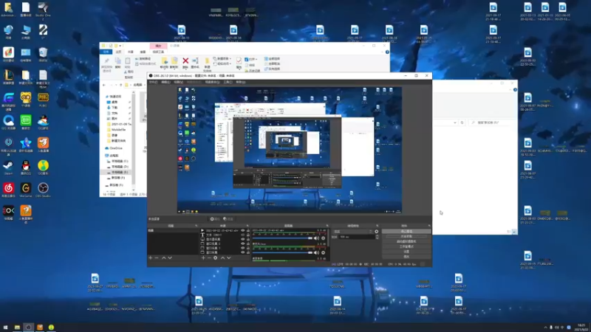The image size is (591, 332).
Task: Open OBS 设置 settings button
Action: (x=406, y=252)
